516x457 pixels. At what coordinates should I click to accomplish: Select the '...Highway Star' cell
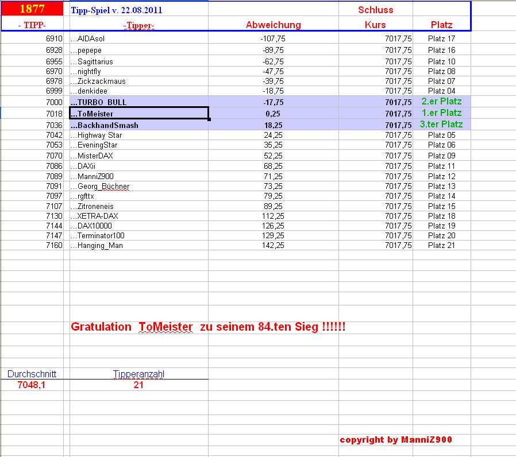pos(139,135)
